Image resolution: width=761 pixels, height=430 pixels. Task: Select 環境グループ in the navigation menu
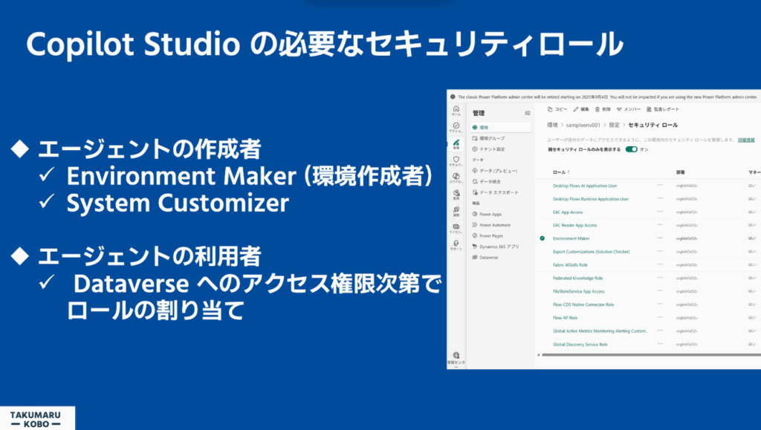coord(493,138)
